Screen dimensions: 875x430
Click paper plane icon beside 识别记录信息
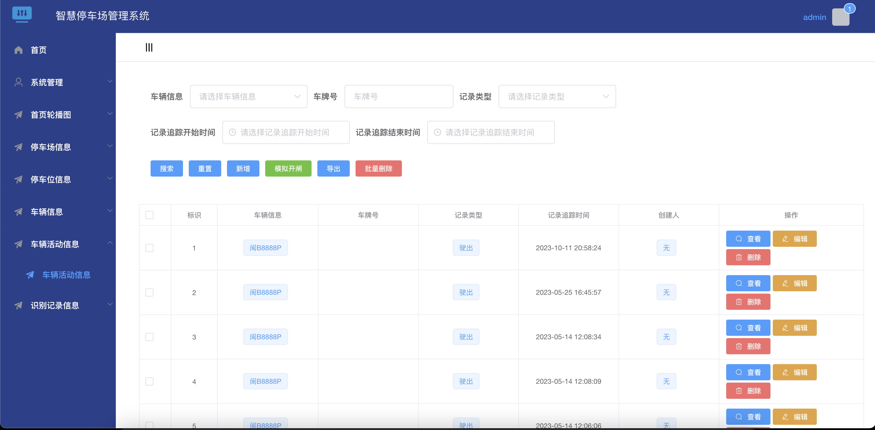19,305
